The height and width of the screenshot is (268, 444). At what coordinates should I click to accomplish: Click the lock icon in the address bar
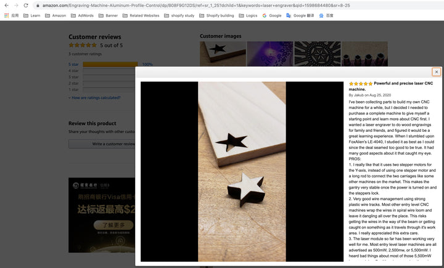pyautogui.click(x=38, y=5)
